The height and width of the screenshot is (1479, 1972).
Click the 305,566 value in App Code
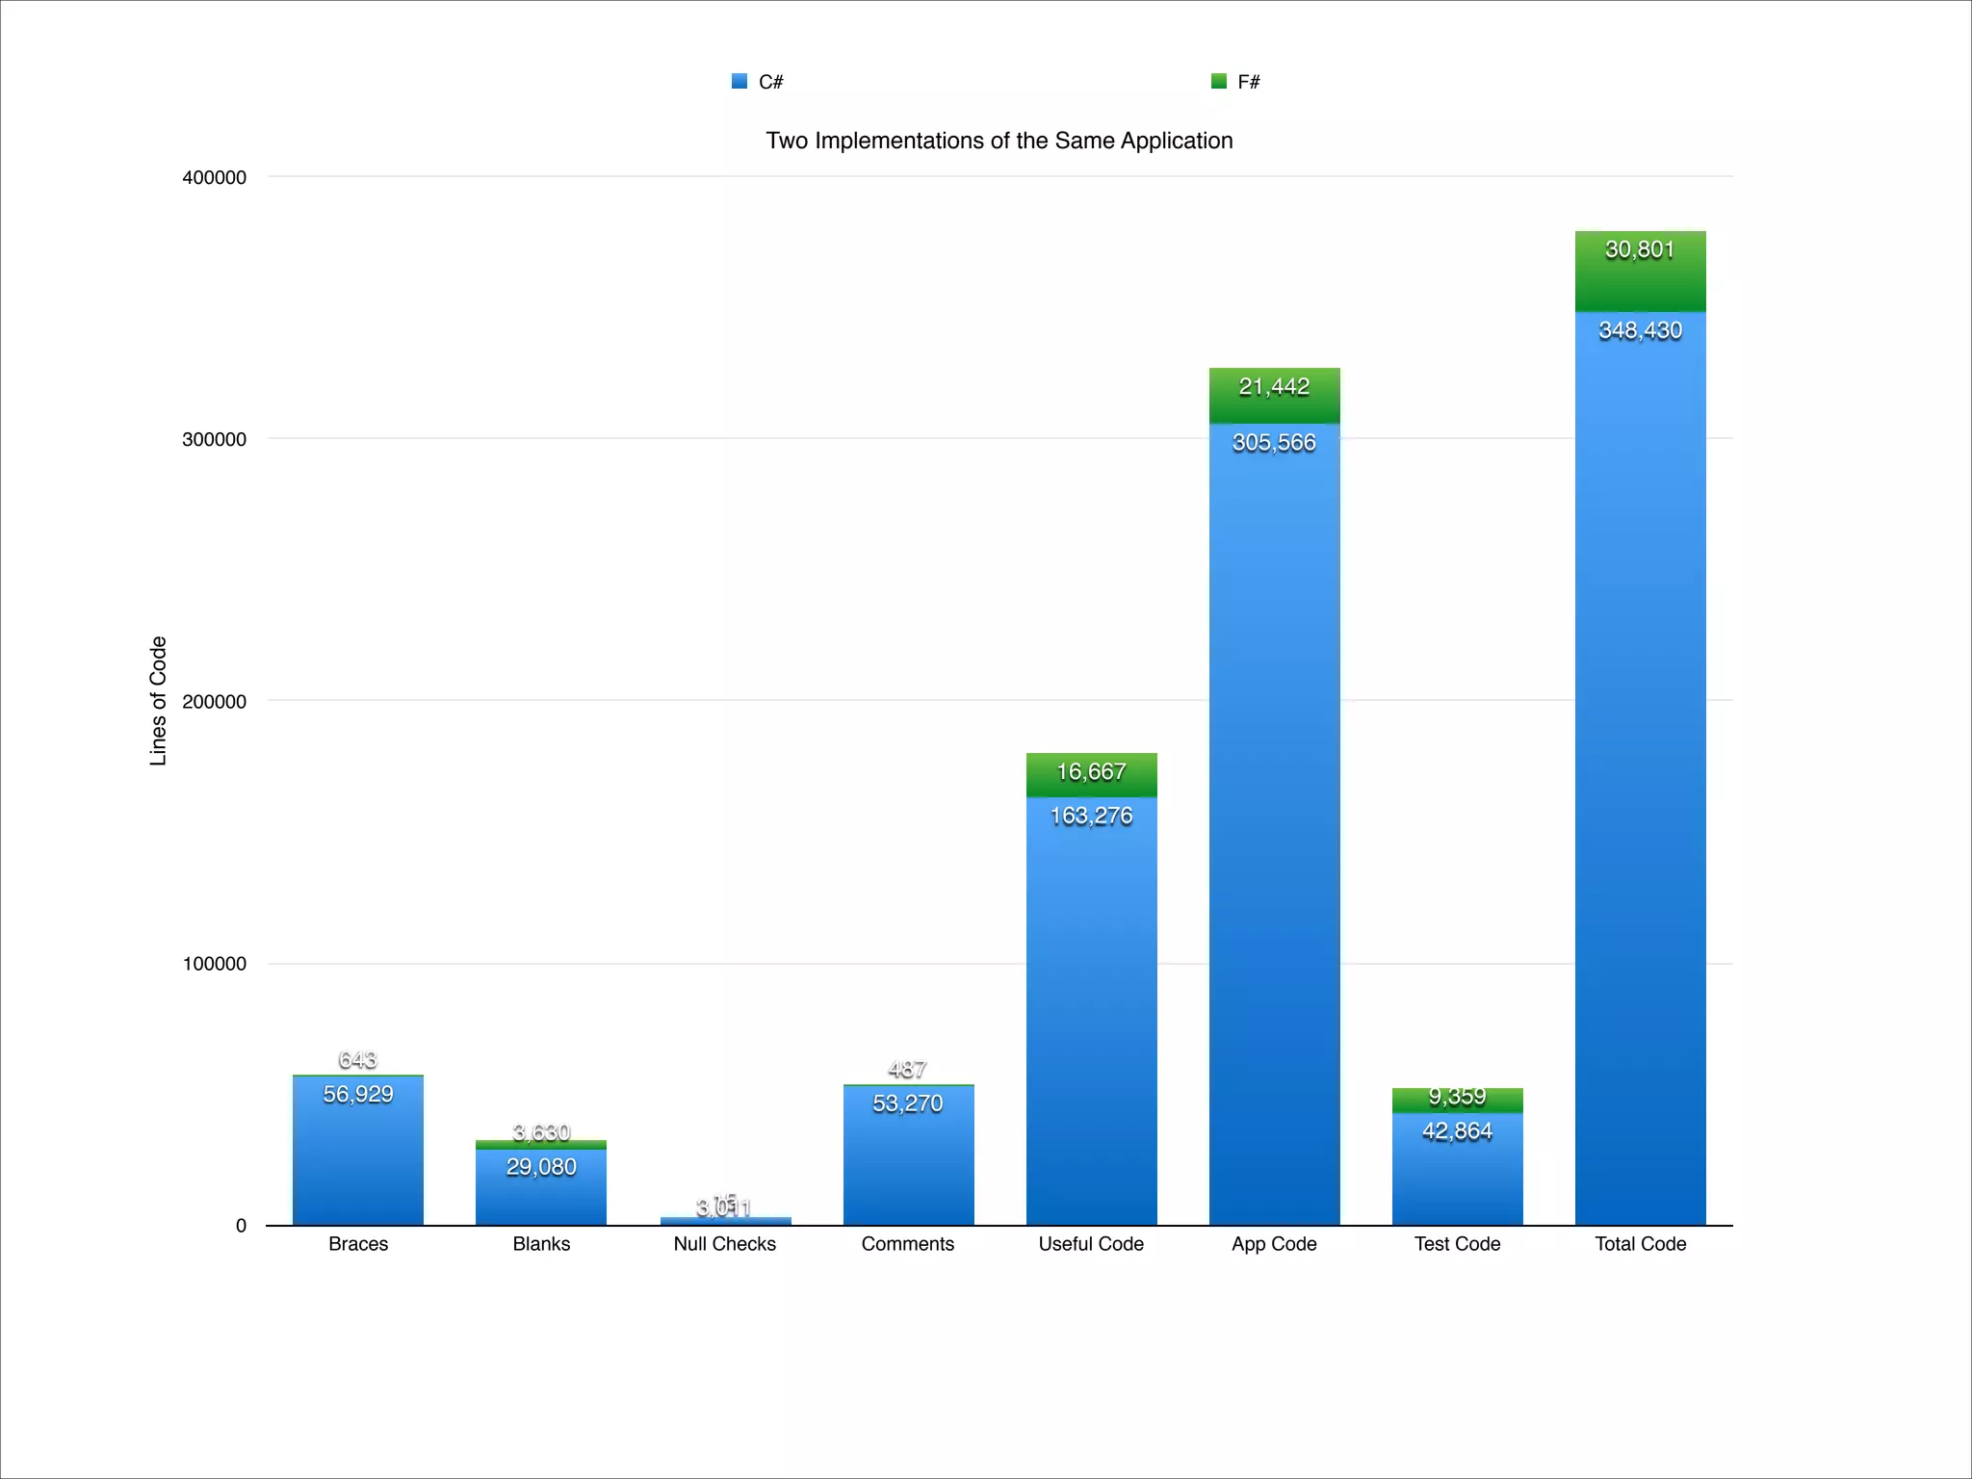(x=1274, y=443)
